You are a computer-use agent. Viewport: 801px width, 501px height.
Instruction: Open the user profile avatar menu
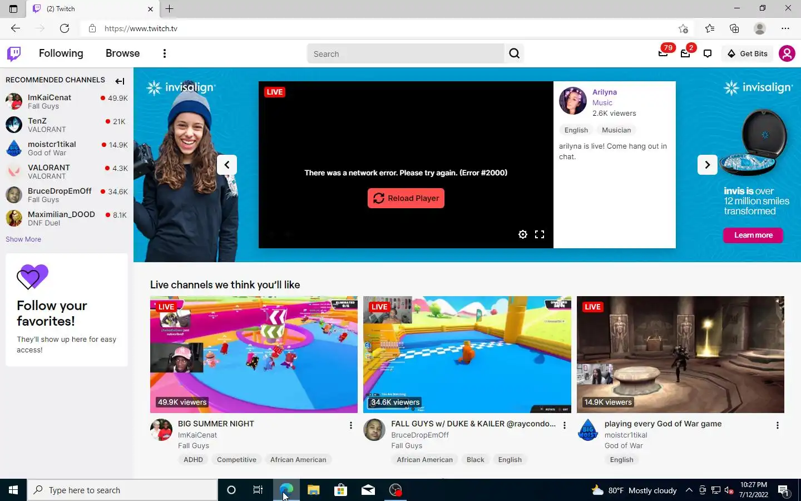point(787,53)
